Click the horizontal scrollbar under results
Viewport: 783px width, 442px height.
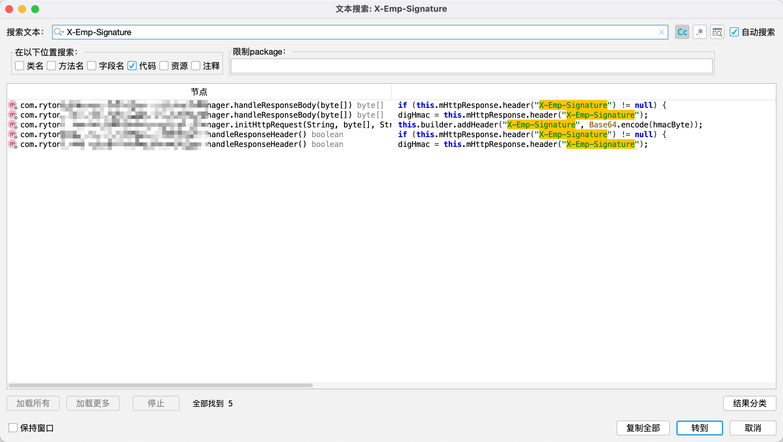(x=161, y=385)
